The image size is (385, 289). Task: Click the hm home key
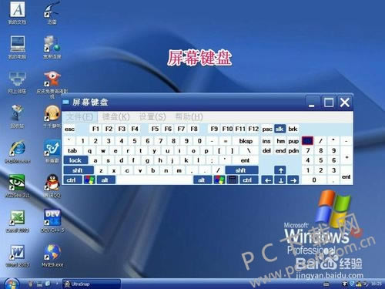tap(280, 141)
